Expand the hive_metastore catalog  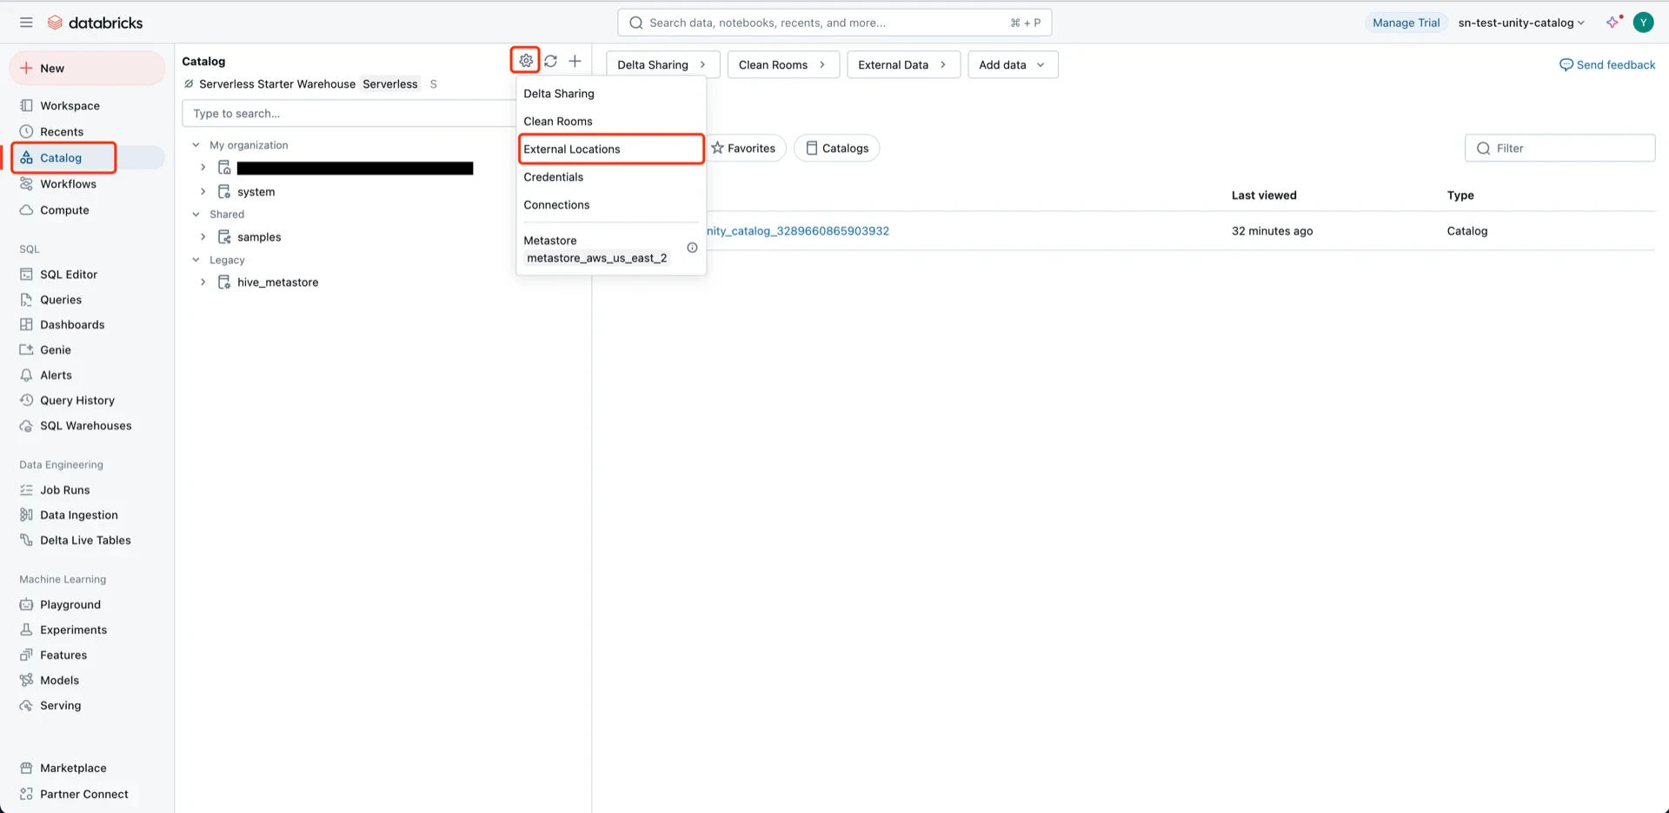tap(203, 283)
